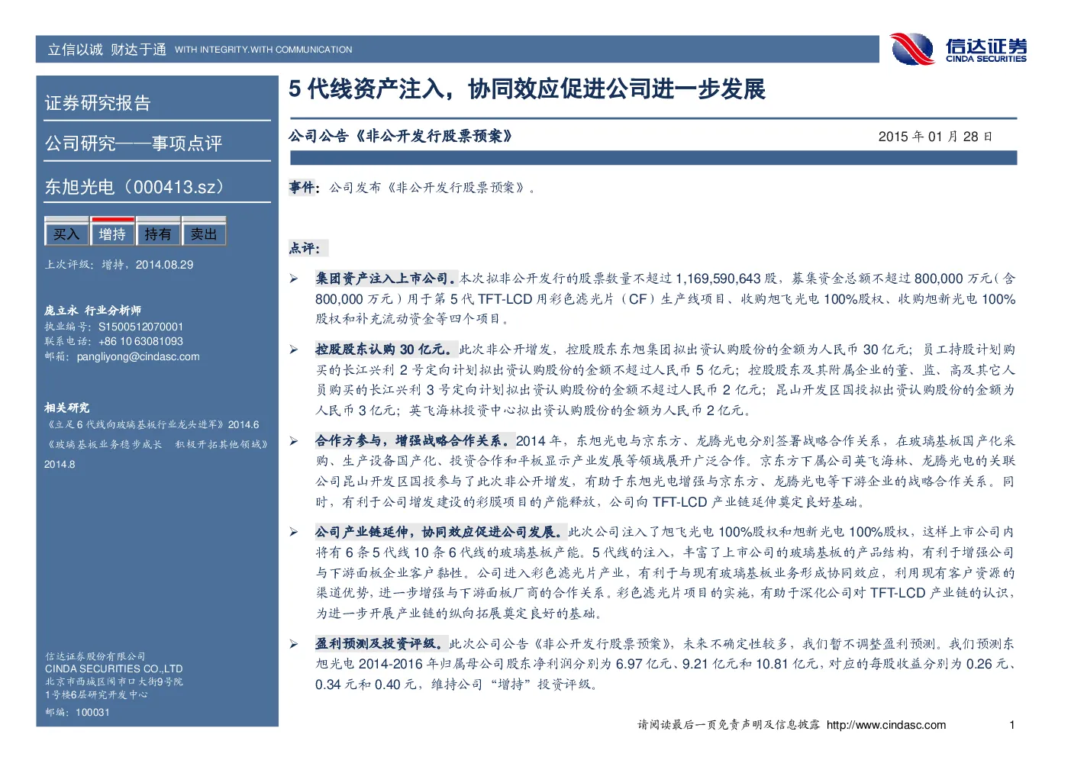1071x757 pixels.
Task: Click the email pangliyong@cindasc.com
Action: click(x=138, y=356)
